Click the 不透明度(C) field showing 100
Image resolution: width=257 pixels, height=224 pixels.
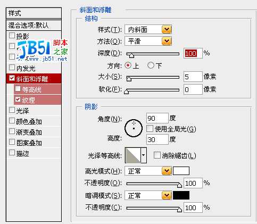(x=193, y=208)
